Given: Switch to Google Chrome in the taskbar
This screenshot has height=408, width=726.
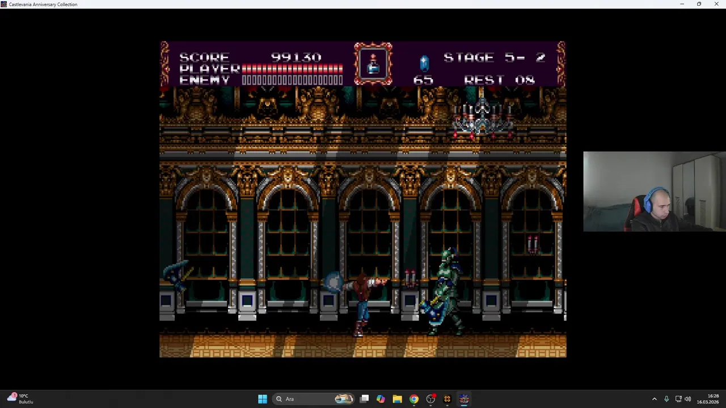Looking at the screenshot, I should coord(414,399).
